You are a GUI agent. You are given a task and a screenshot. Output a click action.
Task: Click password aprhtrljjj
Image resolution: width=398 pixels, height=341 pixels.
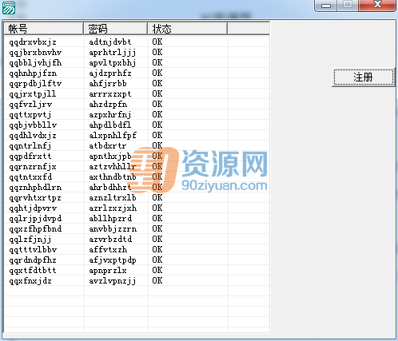[113, 53]
